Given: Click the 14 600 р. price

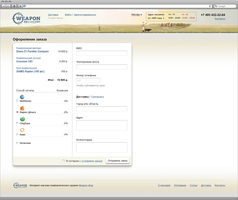Looking at the screenshot, I should [63, 51].
